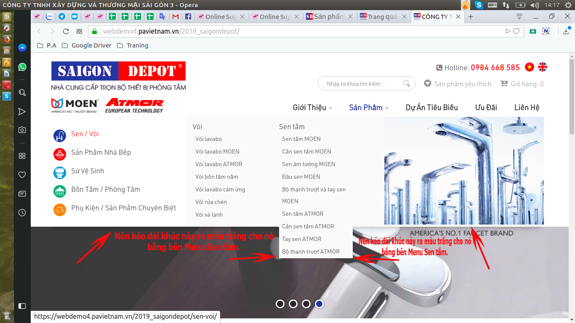575x323 pixels.
Task: Open Sản phẩm yêu thích wishlist link
Action: coord(458,84)
